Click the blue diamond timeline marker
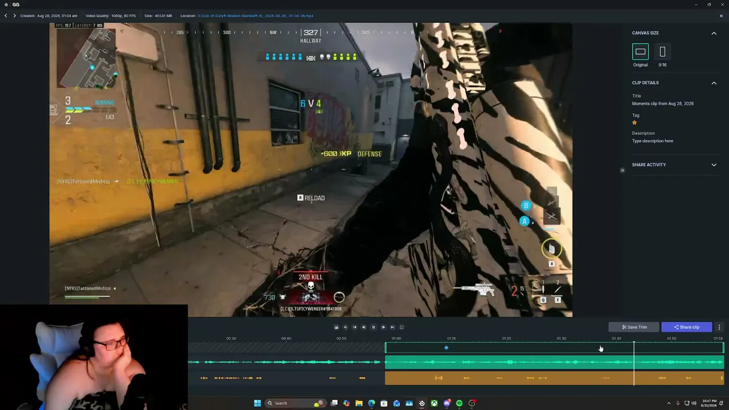 click(x=447, y=347)
